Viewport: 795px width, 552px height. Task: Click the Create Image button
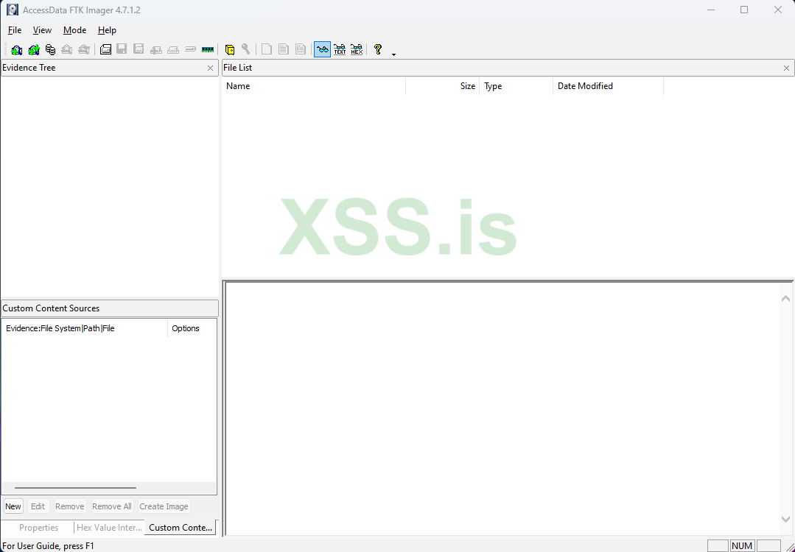point(164,506)
